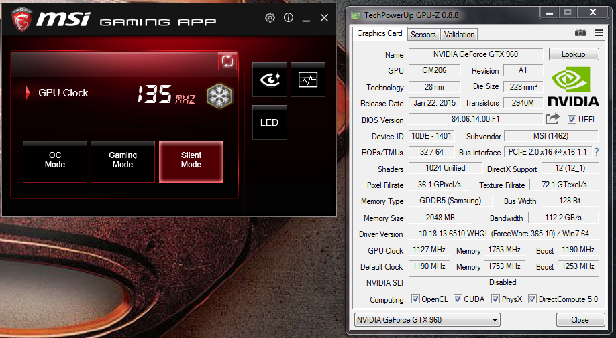Minimize the MSI Gaming App window

pos(307,19)
